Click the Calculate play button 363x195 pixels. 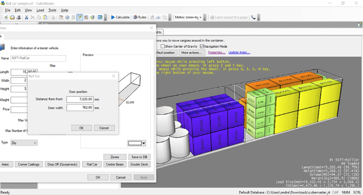click(120, 17)
